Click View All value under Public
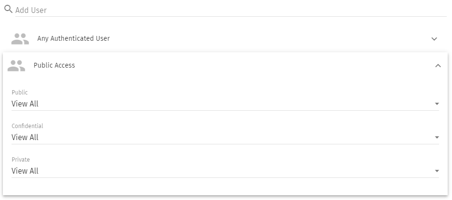452x200 pixels. pyautogui.click(x=25, y=104)
